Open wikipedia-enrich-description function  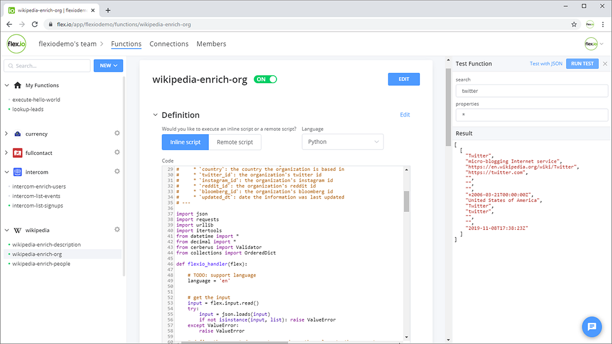point(46,245)
